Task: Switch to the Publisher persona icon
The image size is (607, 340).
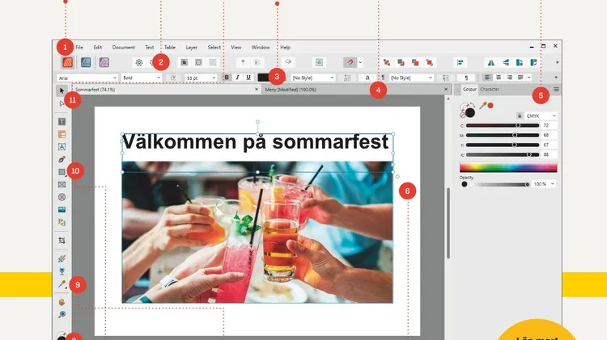Action: pyautogui.click(x=68, y=62)
